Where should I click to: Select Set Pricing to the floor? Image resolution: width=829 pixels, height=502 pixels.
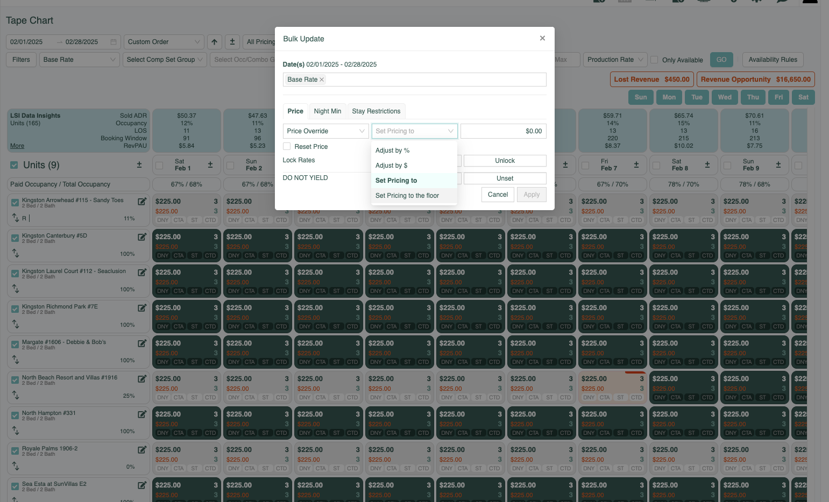pos(414,196)
